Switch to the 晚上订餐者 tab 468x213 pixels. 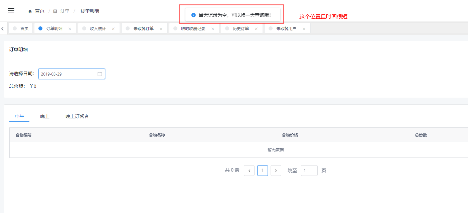click(x=77, y=116)
